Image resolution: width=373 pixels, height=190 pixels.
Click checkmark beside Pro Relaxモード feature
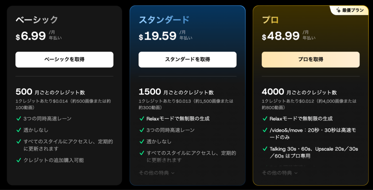[x=265, y=119]
